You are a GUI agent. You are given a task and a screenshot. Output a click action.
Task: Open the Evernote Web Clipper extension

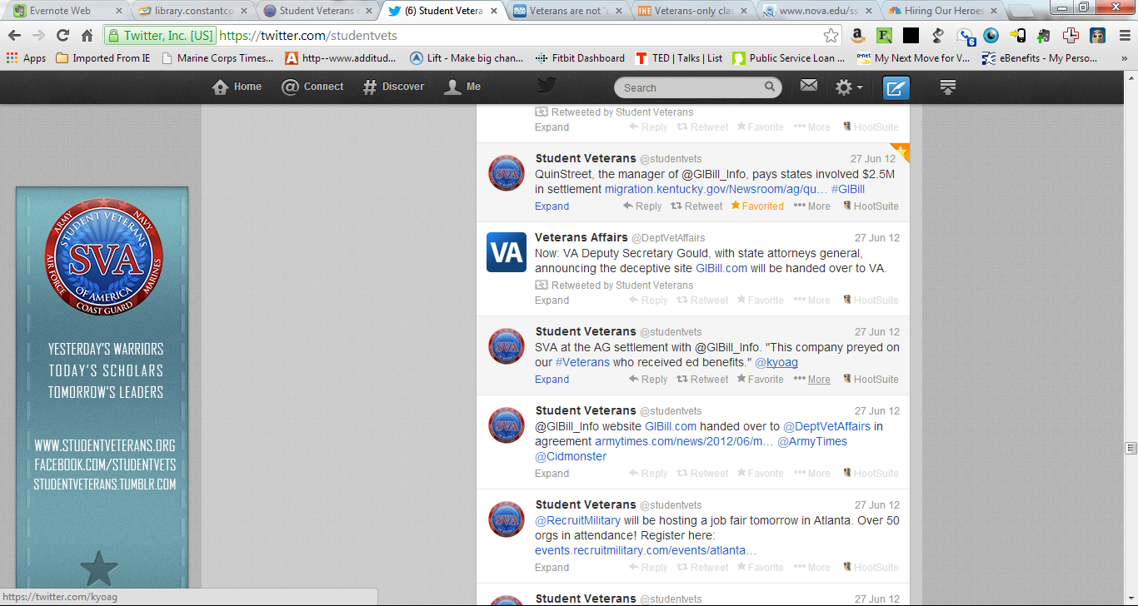pyautogui.click(x=884, y=36)
